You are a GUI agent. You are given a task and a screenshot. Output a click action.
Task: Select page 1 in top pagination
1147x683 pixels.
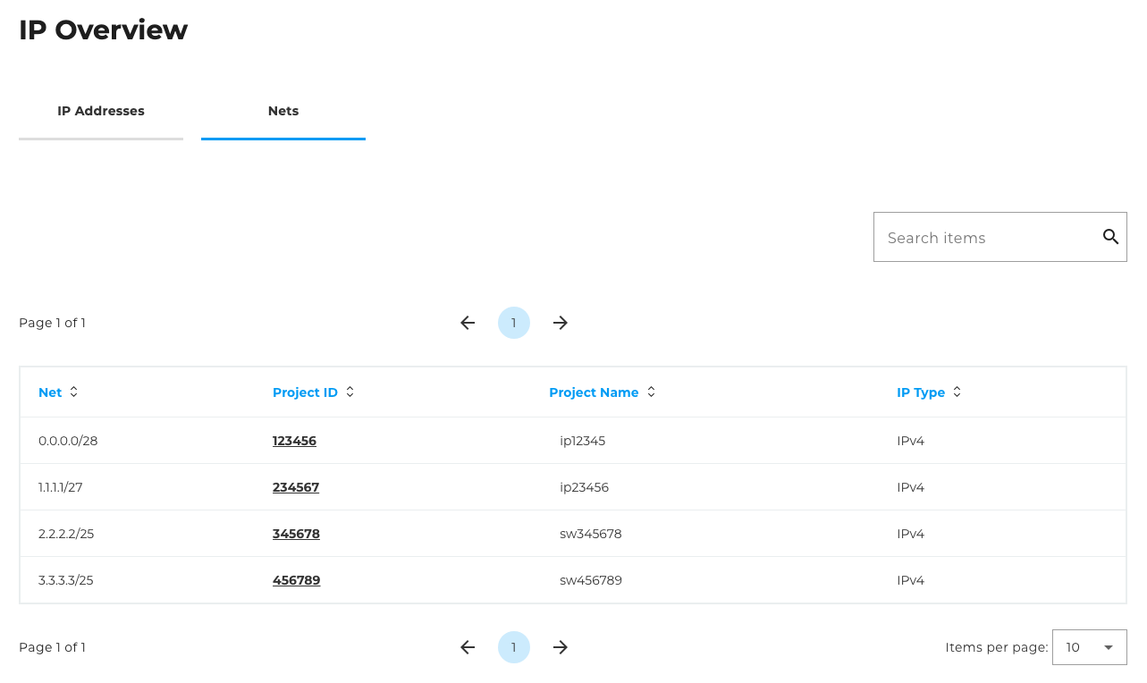(514, 323)
